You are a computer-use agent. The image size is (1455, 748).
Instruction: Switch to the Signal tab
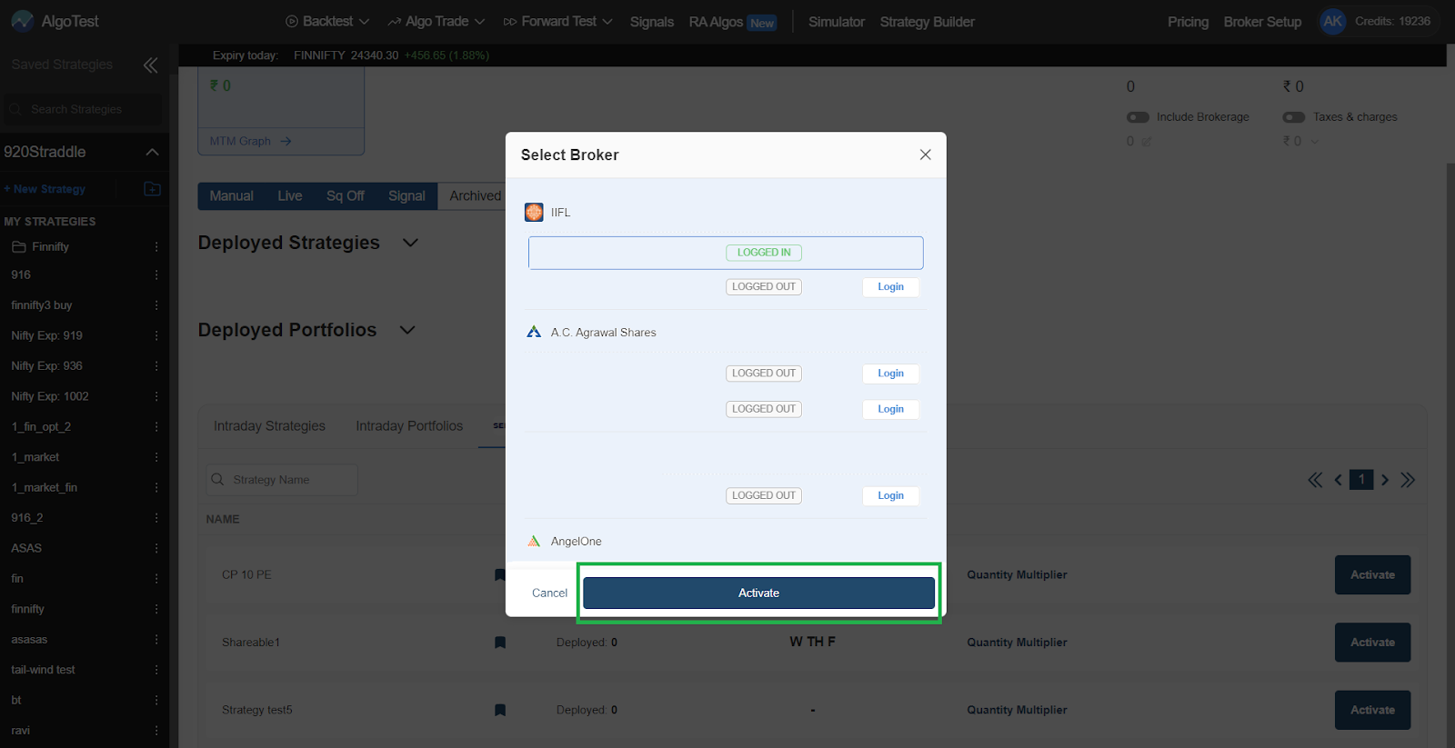(x=406, y=196)
